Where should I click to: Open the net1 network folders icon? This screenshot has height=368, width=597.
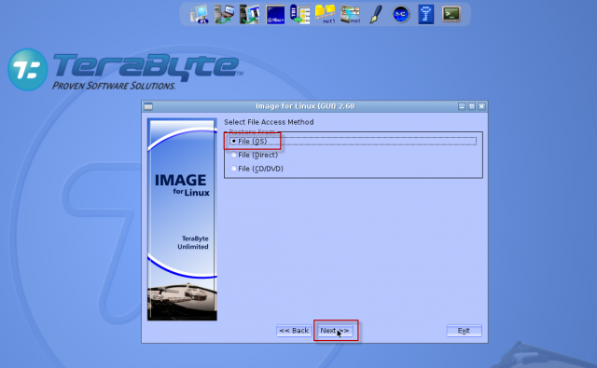point(326,15)
